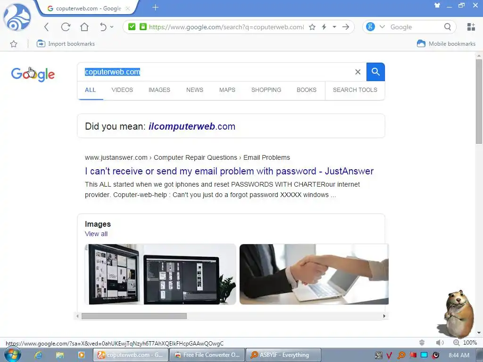483x362 pixels.
Task: Close the coputerweb.com Google tab
Action: [127, 8]
